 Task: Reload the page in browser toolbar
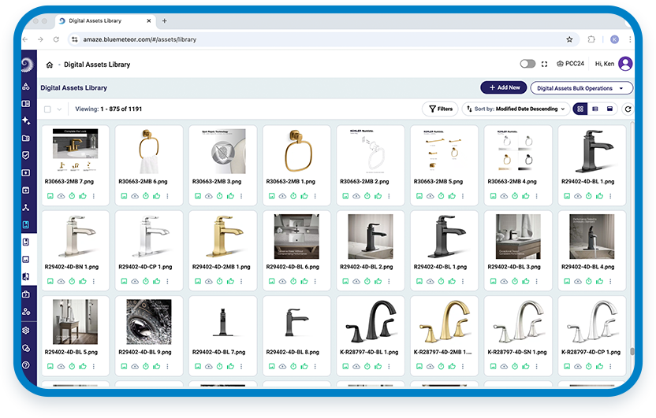(56, 39)
